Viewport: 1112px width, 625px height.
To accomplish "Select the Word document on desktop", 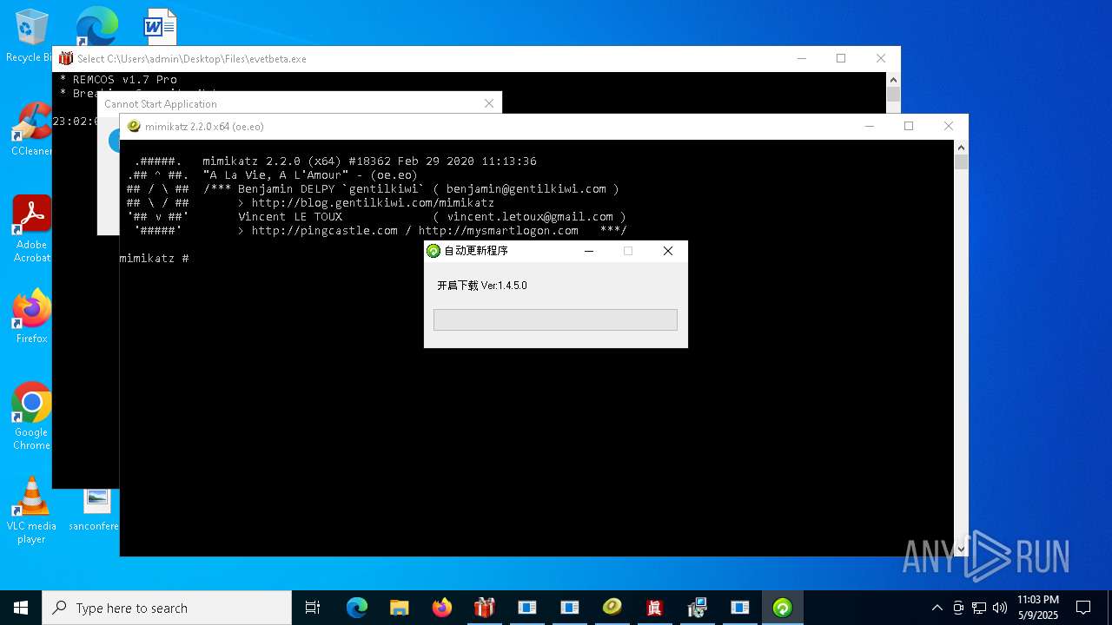I will point(160,26).
